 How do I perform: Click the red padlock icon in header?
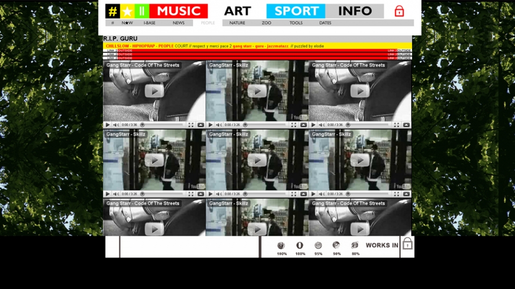399,11
